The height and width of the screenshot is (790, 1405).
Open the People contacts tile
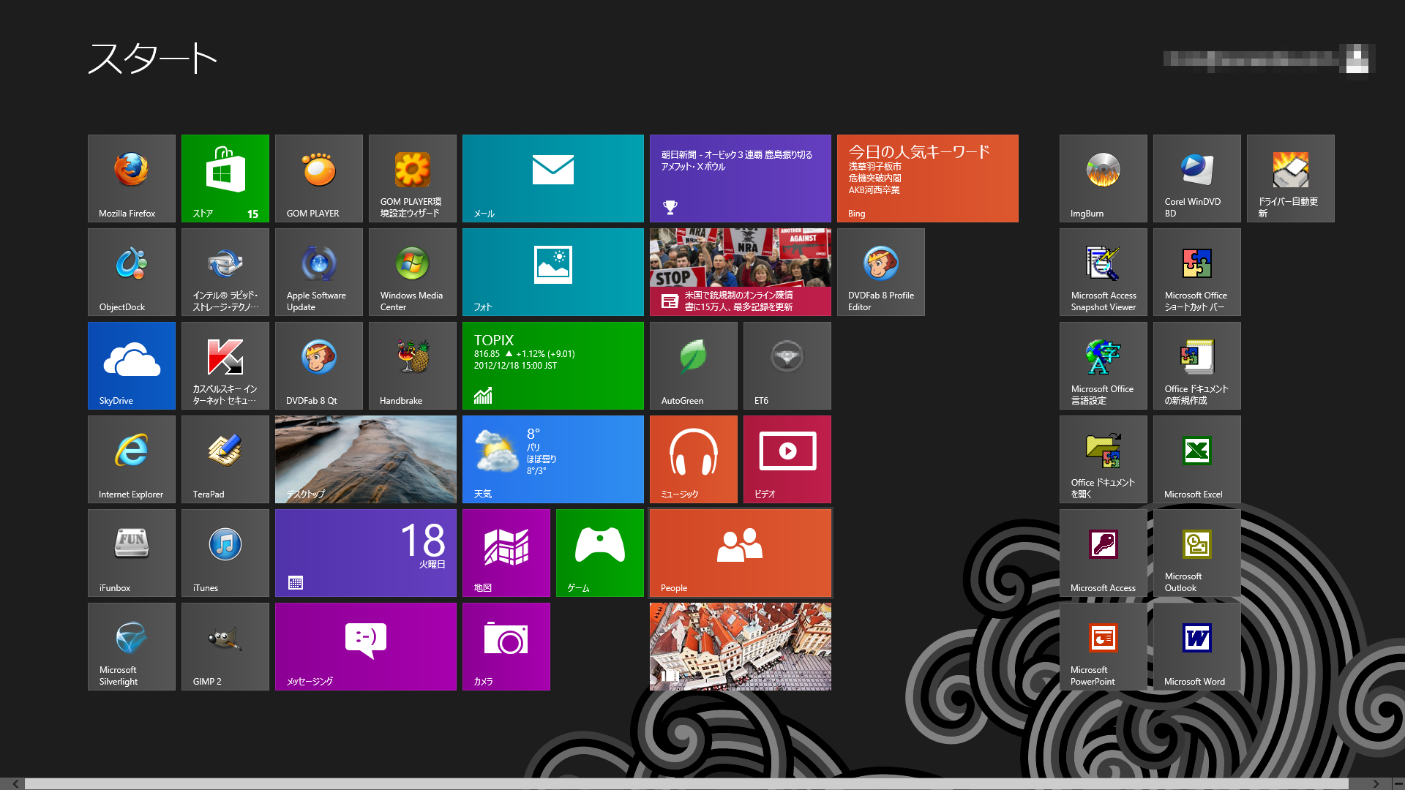pyautogui.click(x=741, y=552)
